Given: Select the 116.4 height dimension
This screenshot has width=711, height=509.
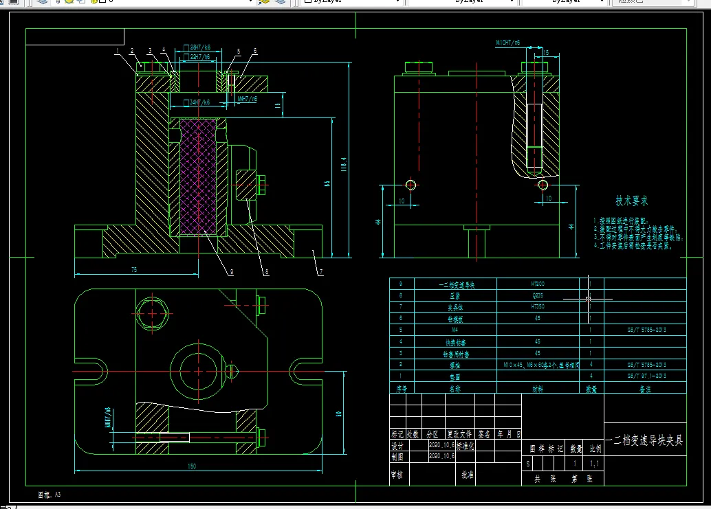Looking at the screenshot, I should (344, 164).
